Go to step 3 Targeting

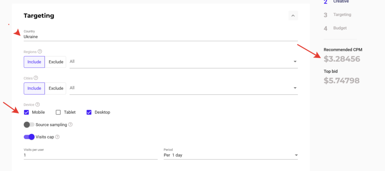tap(342, 15)
